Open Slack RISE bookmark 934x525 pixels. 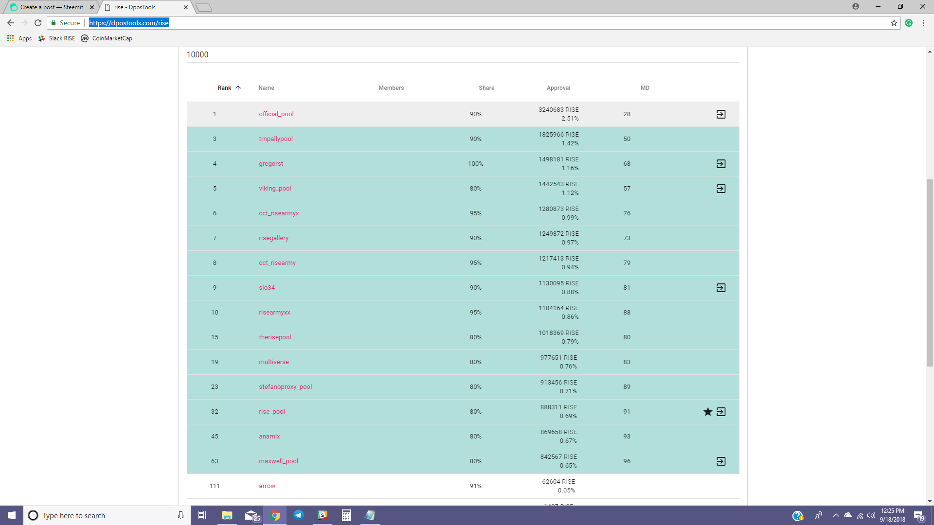click(x=57, y=38)
